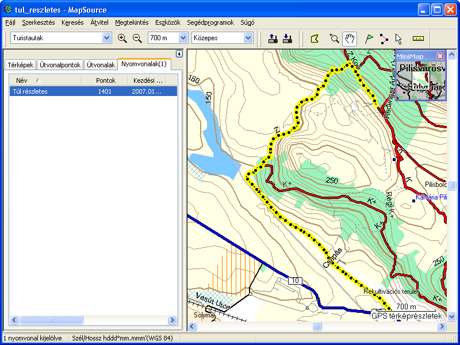Pick the distance measure ruler tool

coord(418,39)
